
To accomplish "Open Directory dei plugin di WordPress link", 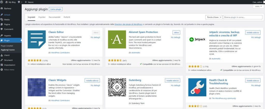I will (128, 24).
